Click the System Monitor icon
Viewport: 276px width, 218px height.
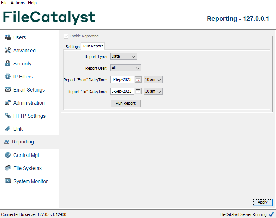(x=8, y=181)
